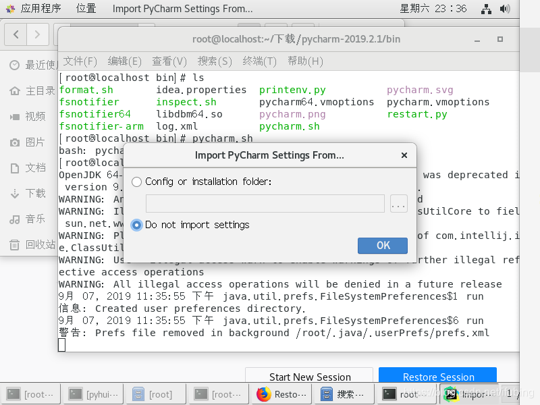
Task: Click idea.properties in the terminal listing
Action: (x=201, y=90)
